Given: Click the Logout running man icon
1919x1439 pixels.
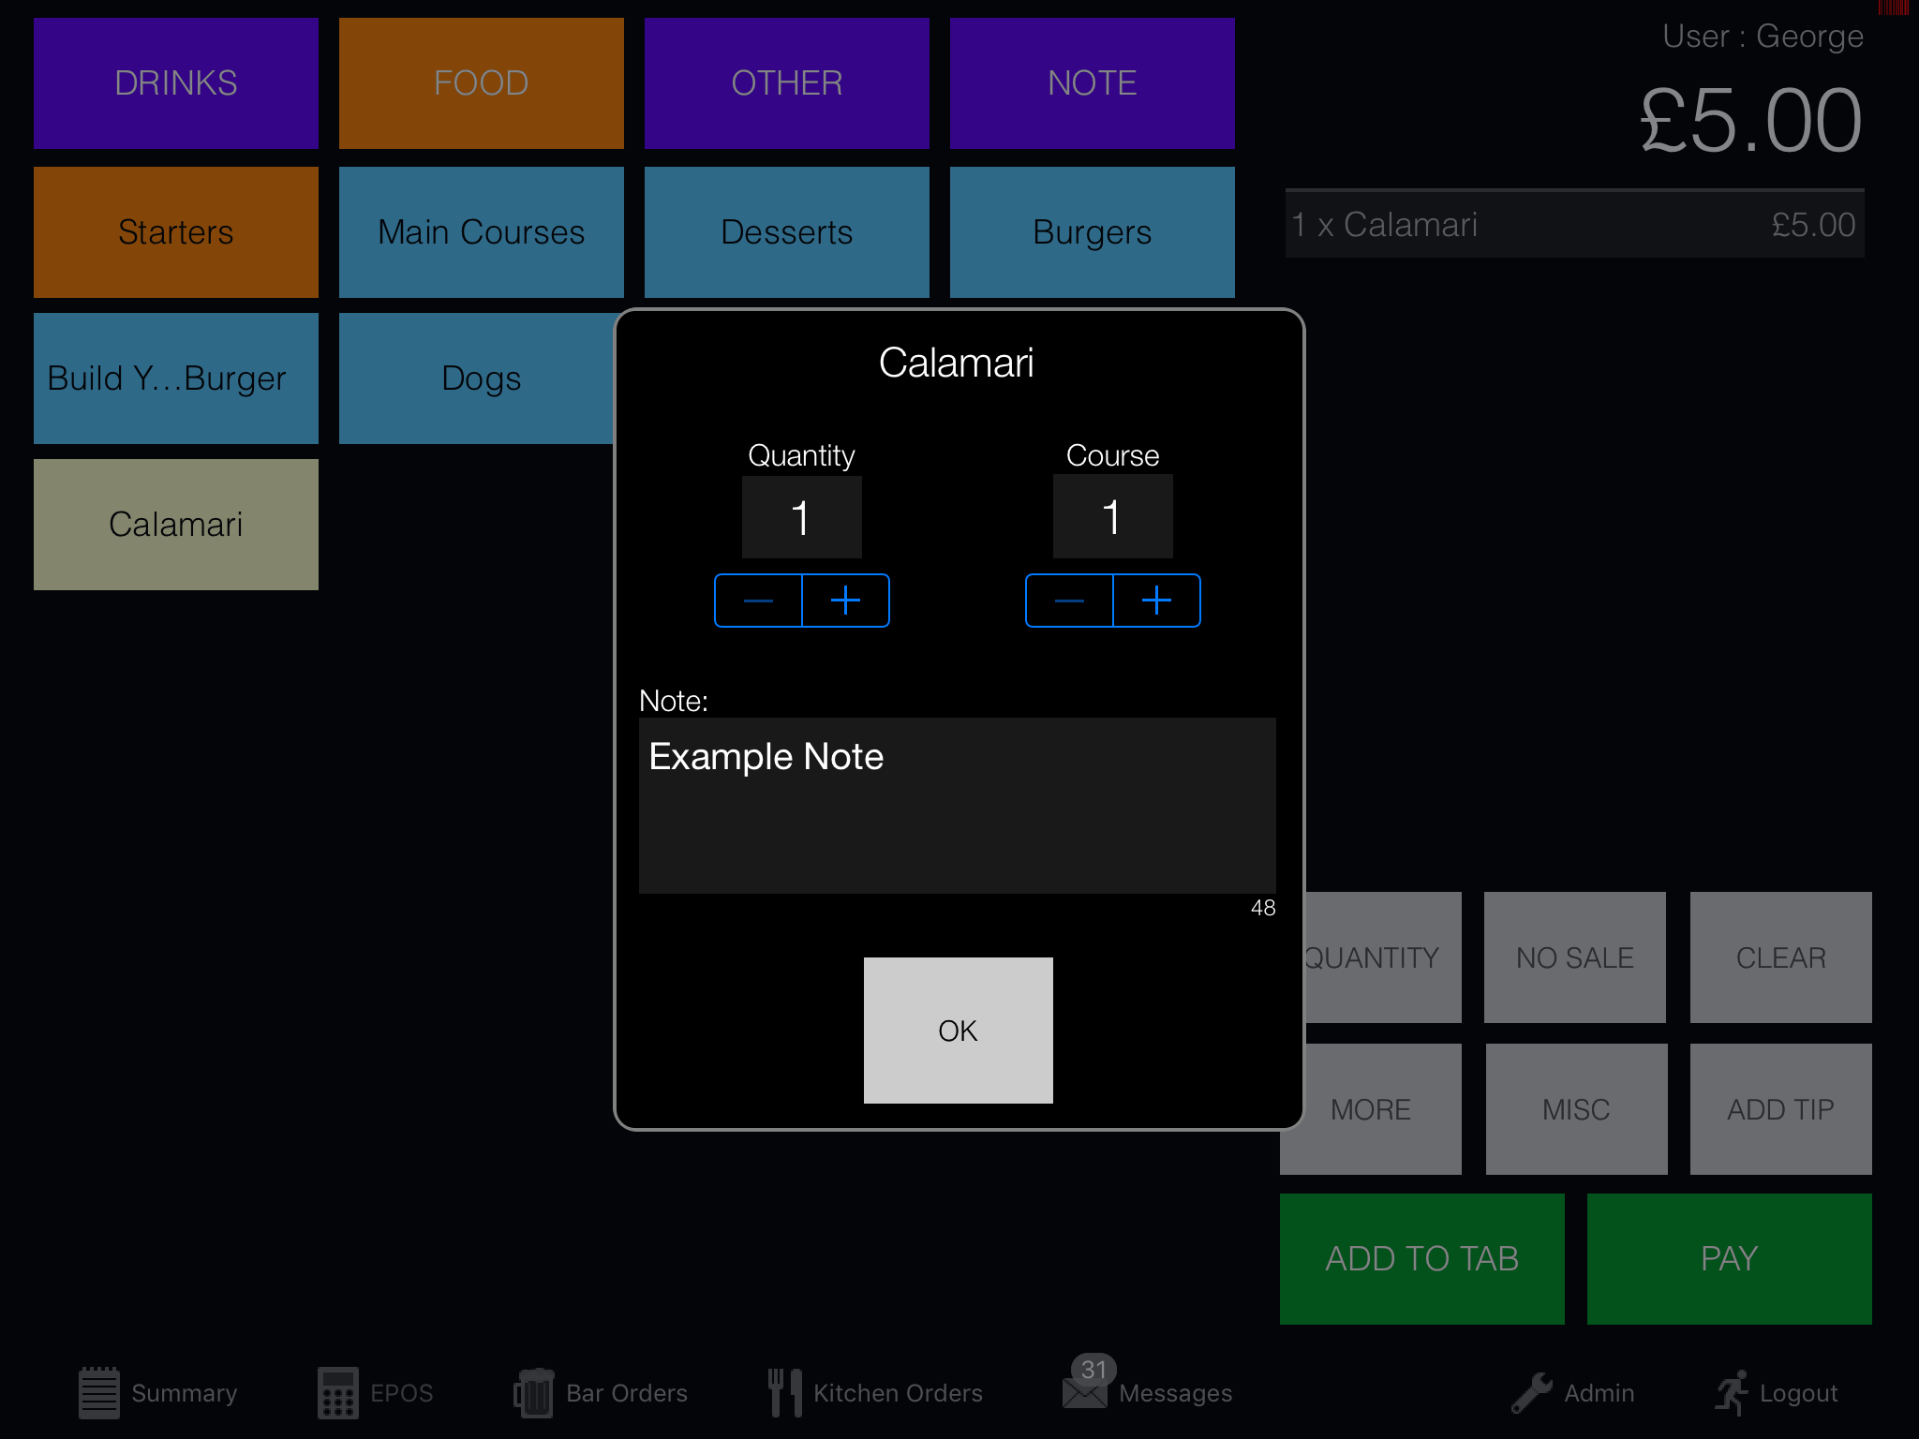Looking at the screenshot, I should click(1732, 1392).
